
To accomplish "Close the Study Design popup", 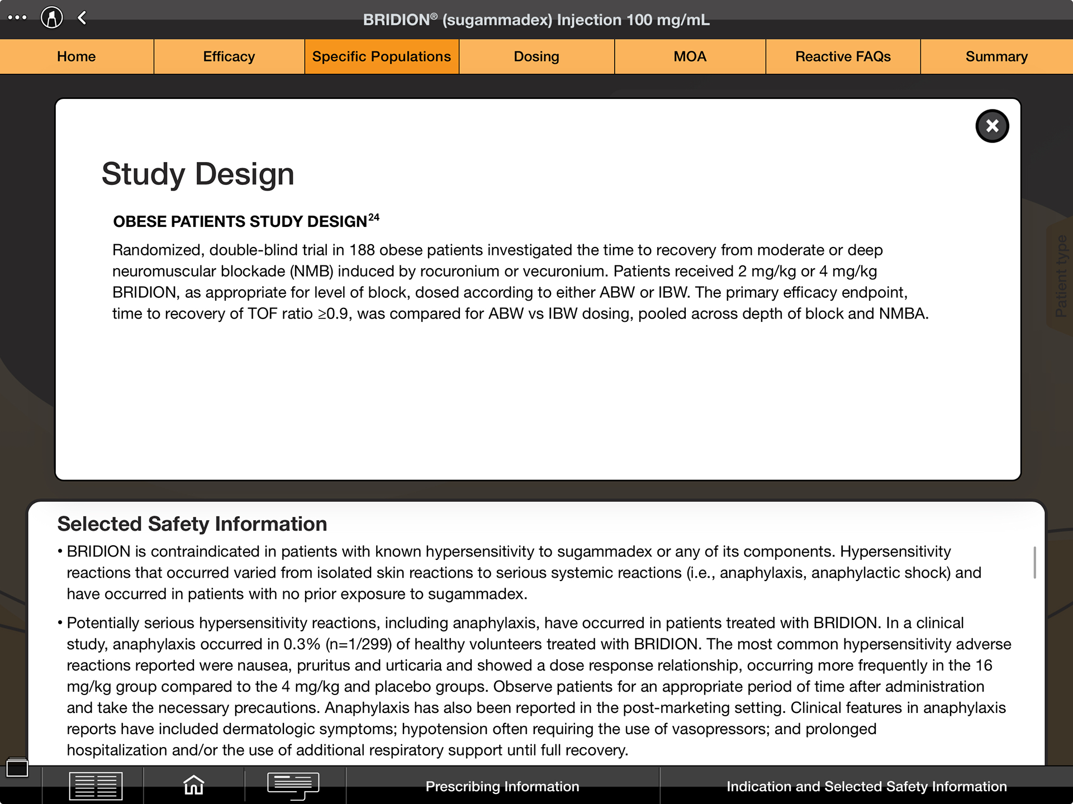I will pyautogui.click(x=992, y=126).
